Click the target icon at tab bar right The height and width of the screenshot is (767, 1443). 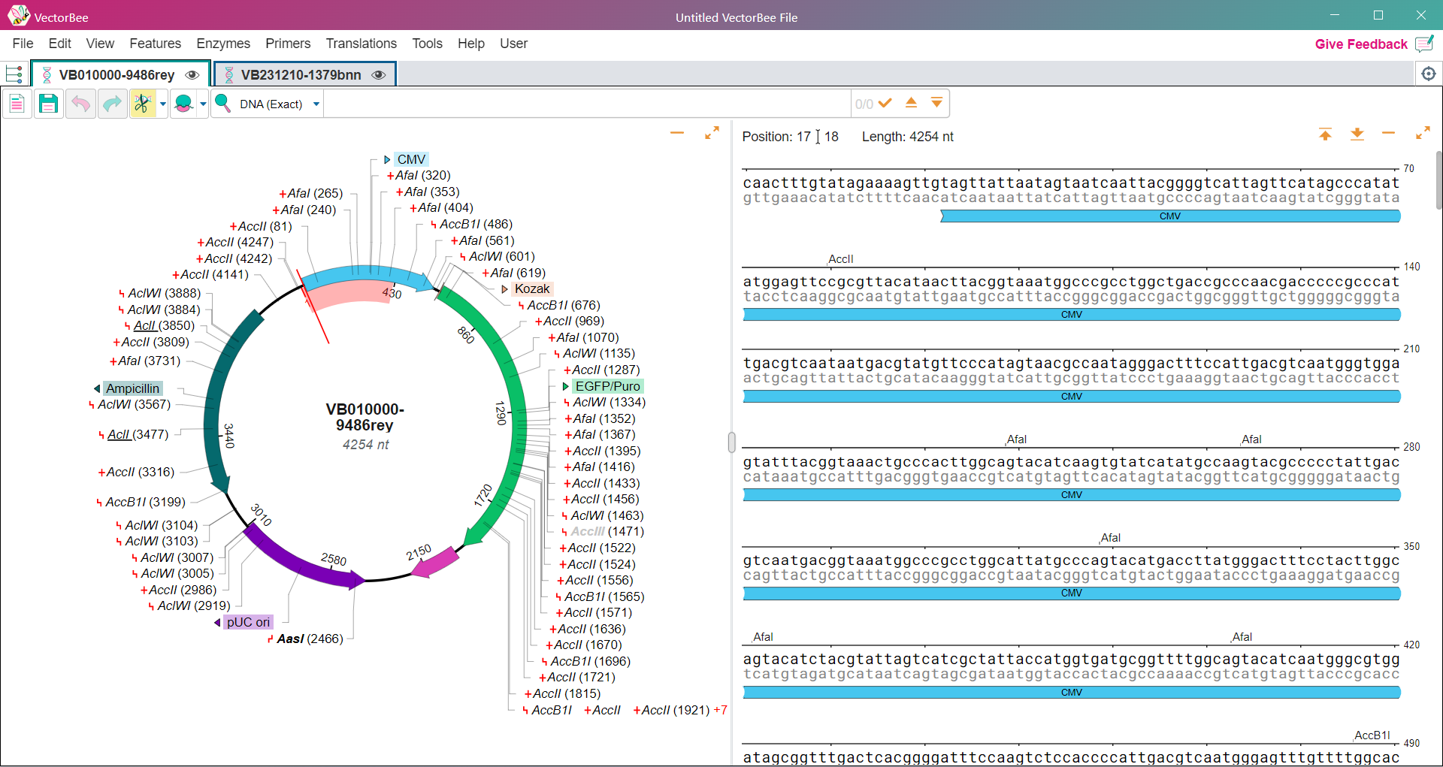(1428, 74)
